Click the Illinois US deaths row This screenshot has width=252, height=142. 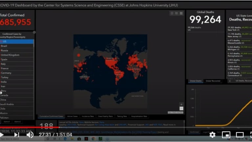(x=240, y=61)
